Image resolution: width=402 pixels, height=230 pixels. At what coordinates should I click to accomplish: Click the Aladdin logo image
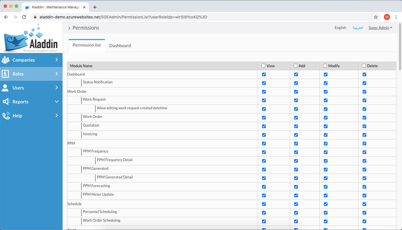tap(31, 38)
